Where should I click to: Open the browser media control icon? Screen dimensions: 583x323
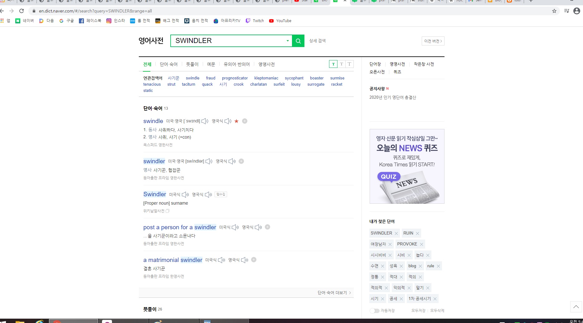click(x=567, y=11)
